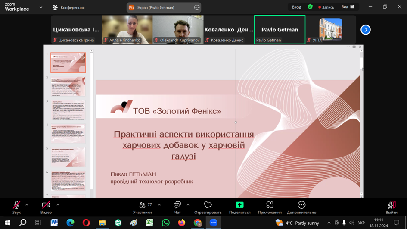
Task: Unmute microphone with the Звук button
Action: click(x=16, y=207)
